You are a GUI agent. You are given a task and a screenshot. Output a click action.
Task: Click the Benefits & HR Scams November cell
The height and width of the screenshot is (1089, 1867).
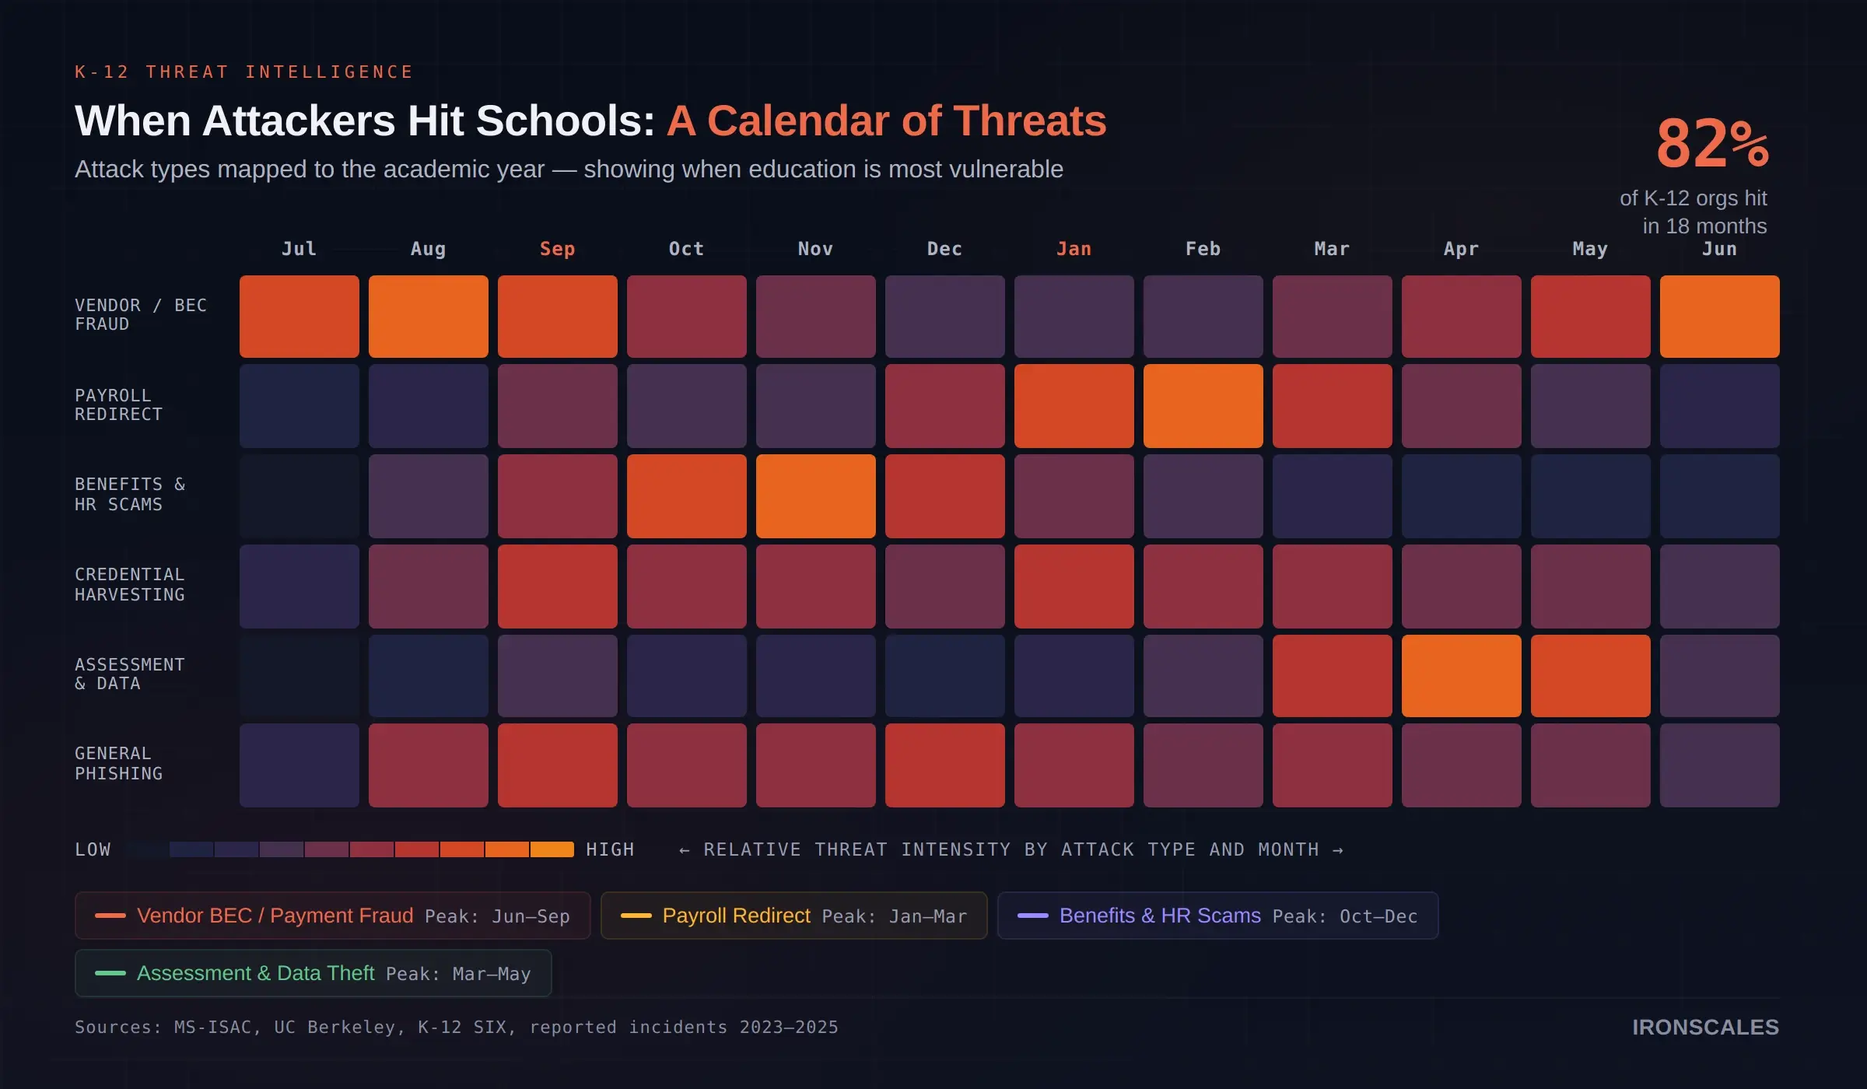(815, 496)
